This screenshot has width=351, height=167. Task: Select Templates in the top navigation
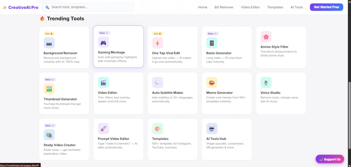point(275,7)
